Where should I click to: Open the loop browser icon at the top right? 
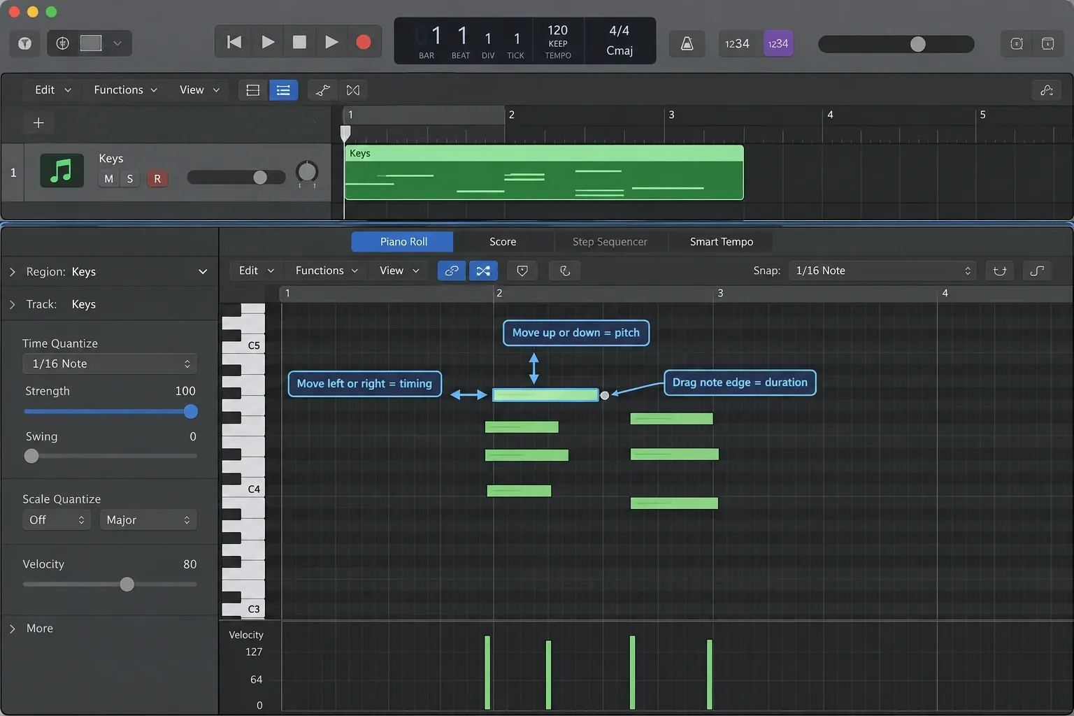coord(1017,43)
